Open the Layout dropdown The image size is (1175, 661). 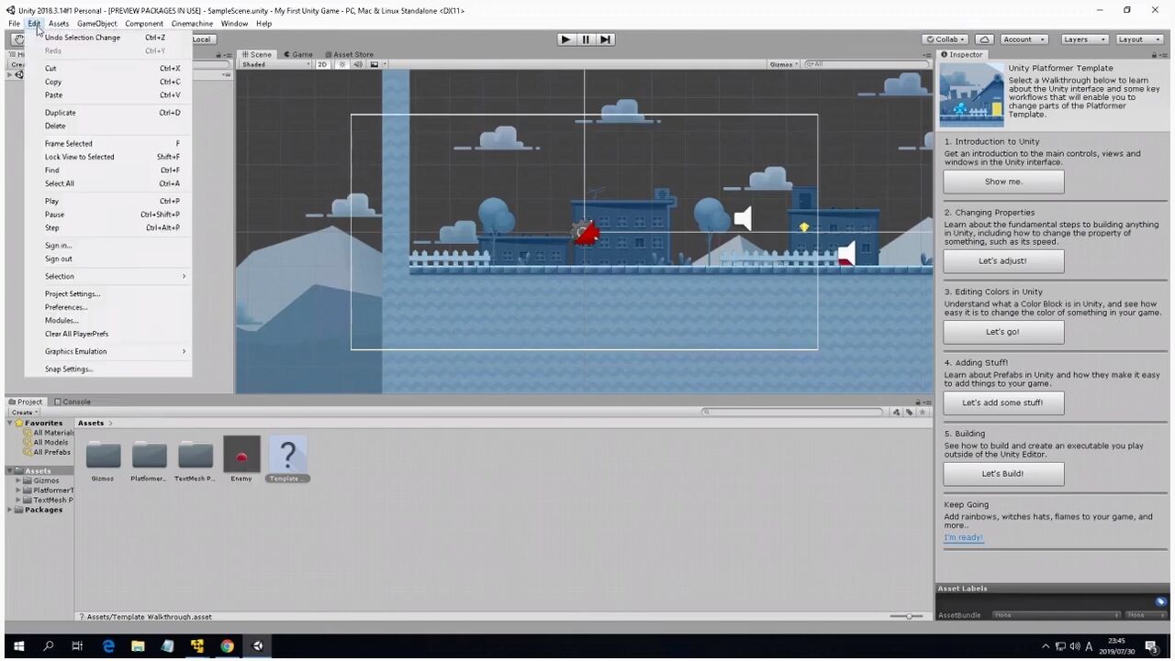pyautogui.click(x=1138, y=39)
